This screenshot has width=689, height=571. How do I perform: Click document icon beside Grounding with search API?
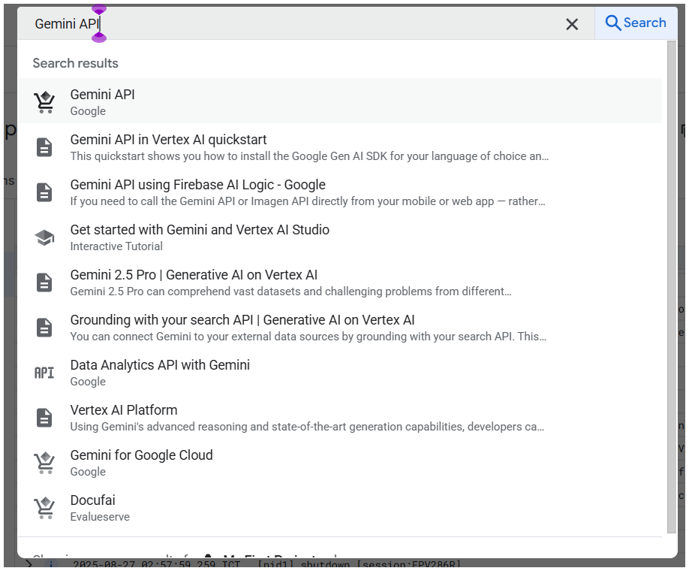pos(44,328)
